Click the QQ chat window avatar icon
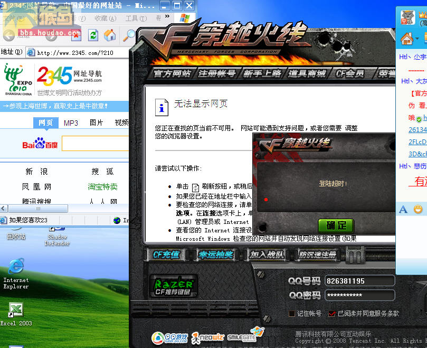The image size is (427, 348). click(x=407, y=17)
